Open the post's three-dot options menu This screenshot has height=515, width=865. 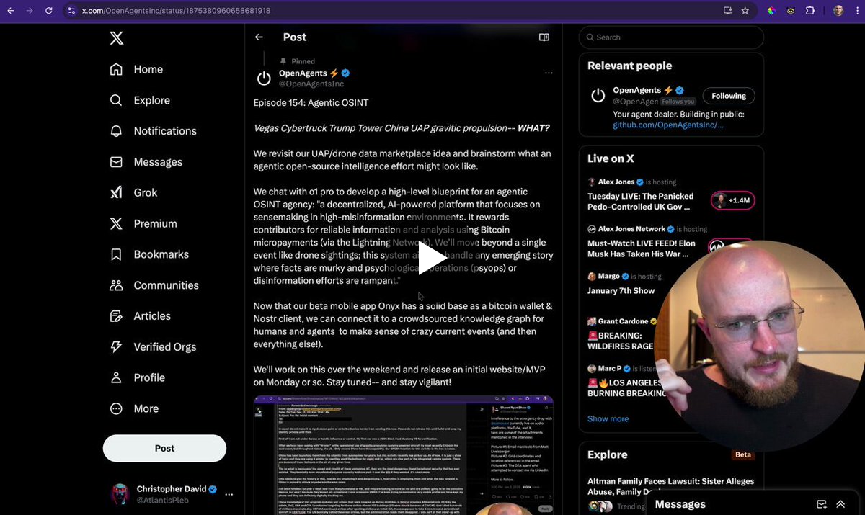[549, 73]
